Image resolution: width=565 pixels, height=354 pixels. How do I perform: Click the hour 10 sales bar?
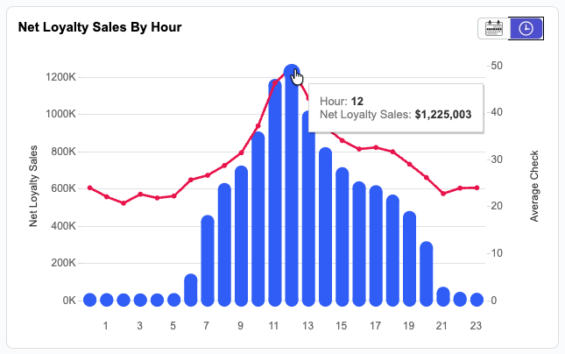click(x=258, y=219)
